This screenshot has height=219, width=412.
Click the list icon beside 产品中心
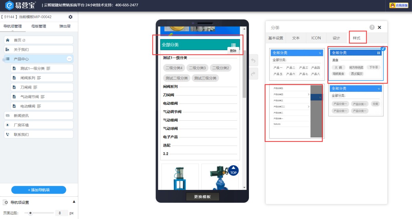(8, 59)
